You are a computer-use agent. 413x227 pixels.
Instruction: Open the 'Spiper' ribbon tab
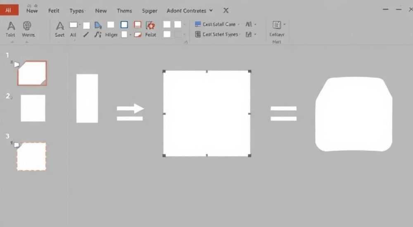pos(150,11)
